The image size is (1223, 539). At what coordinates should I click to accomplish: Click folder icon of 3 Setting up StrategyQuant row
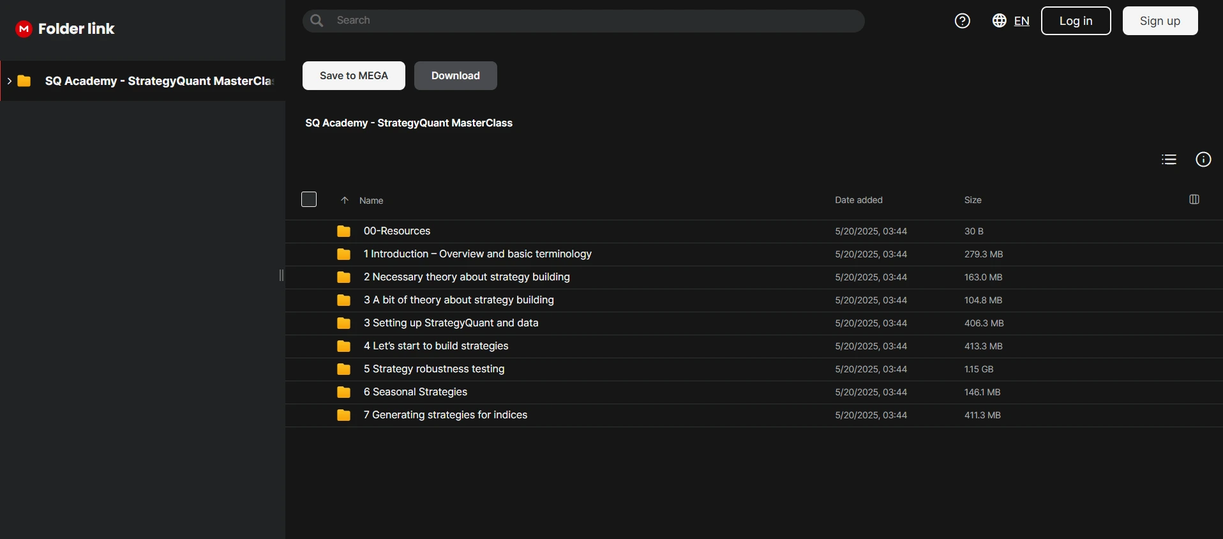(343, 323)
